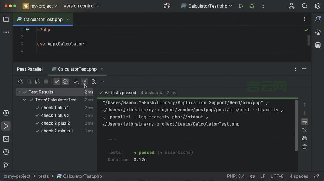Image resolution: width=324 pixels, height=181 pixels.
Task: Print test output using printer icon
Action: [304, 138]
